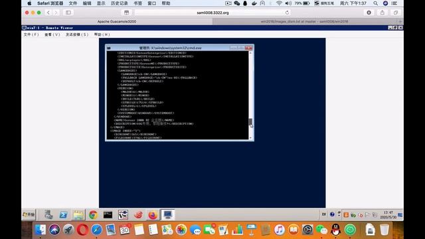Open Numbers from the Dock

point(238,230)
